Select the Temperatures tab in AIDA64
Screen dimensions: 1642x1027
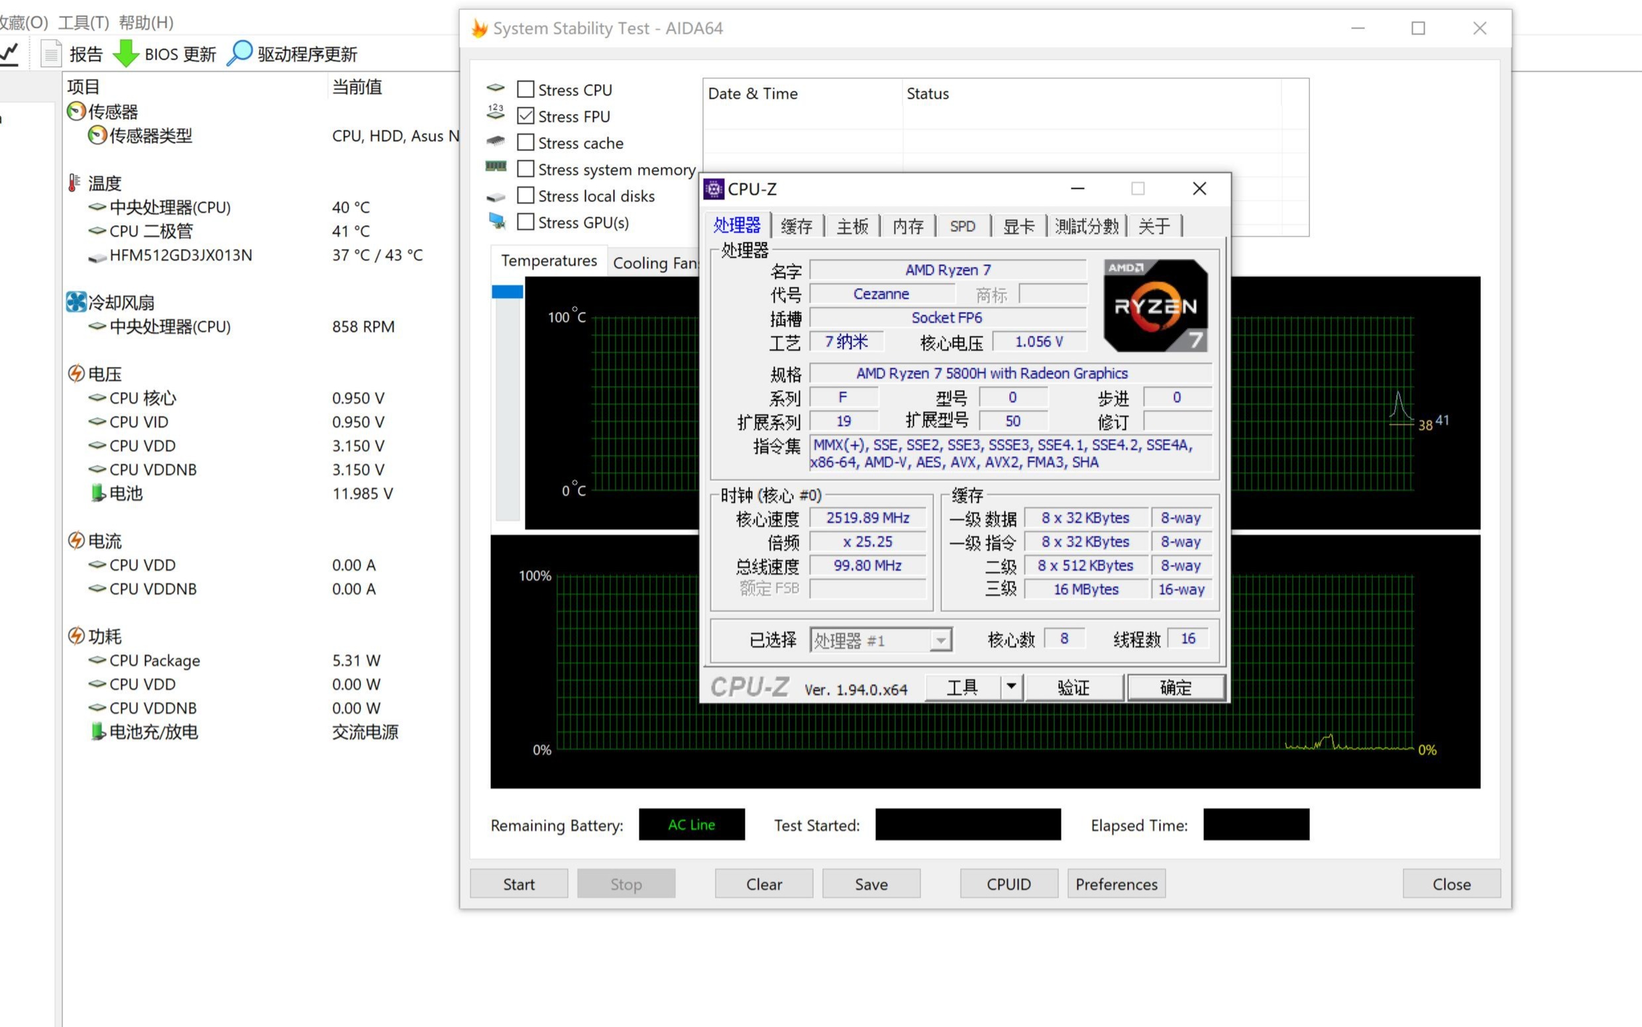click(549, 260)
